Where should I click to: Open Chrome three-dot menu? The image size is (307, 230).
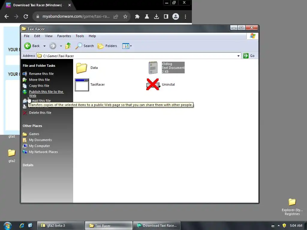pyautogui.click(x=185, y=17)
